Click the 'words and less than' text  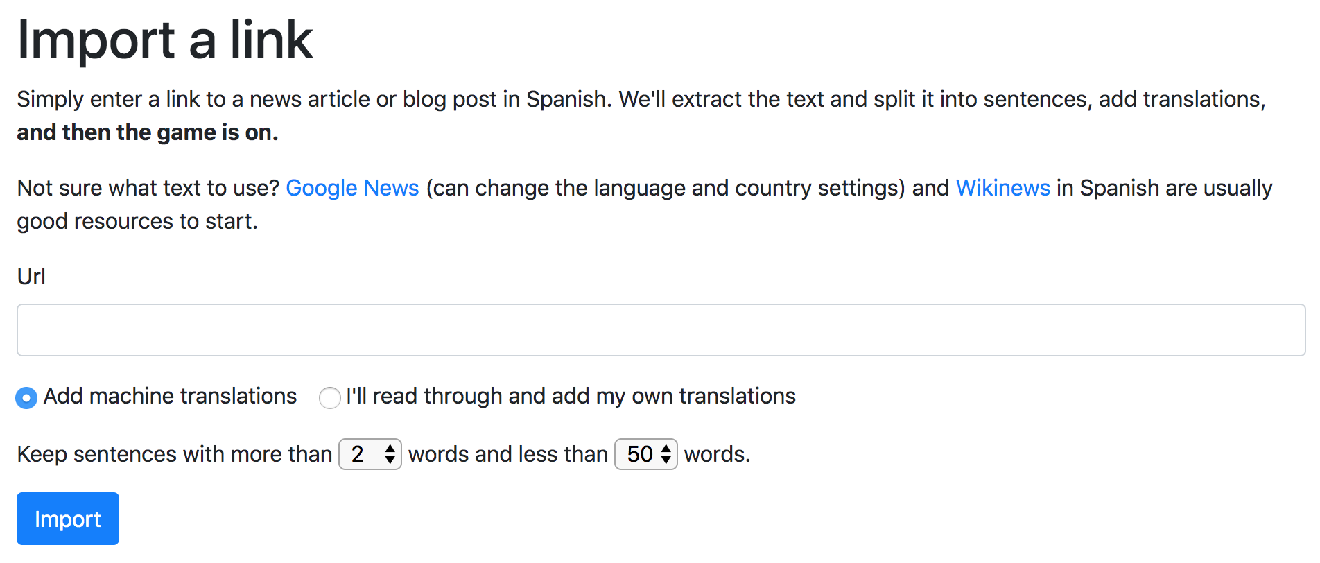click(x=508, y=454)
